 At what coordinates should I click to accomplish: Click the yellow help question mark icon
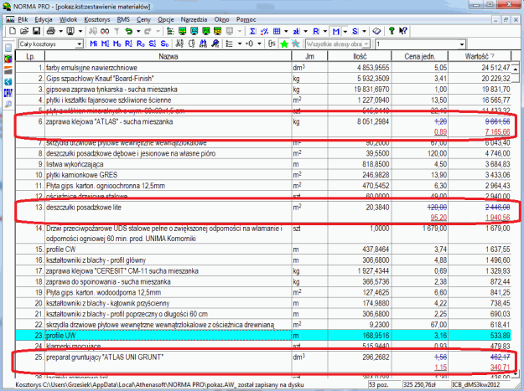392,30
